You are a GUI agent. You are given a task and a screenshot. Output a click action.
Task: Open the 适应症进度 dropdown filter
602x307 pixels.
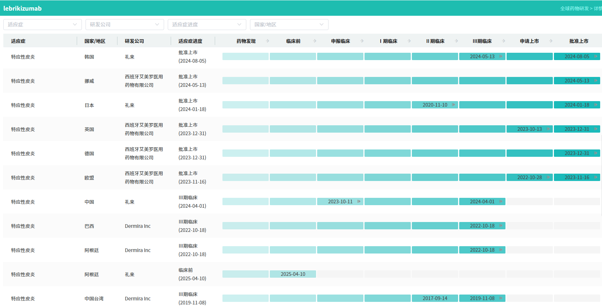(207, 25)
